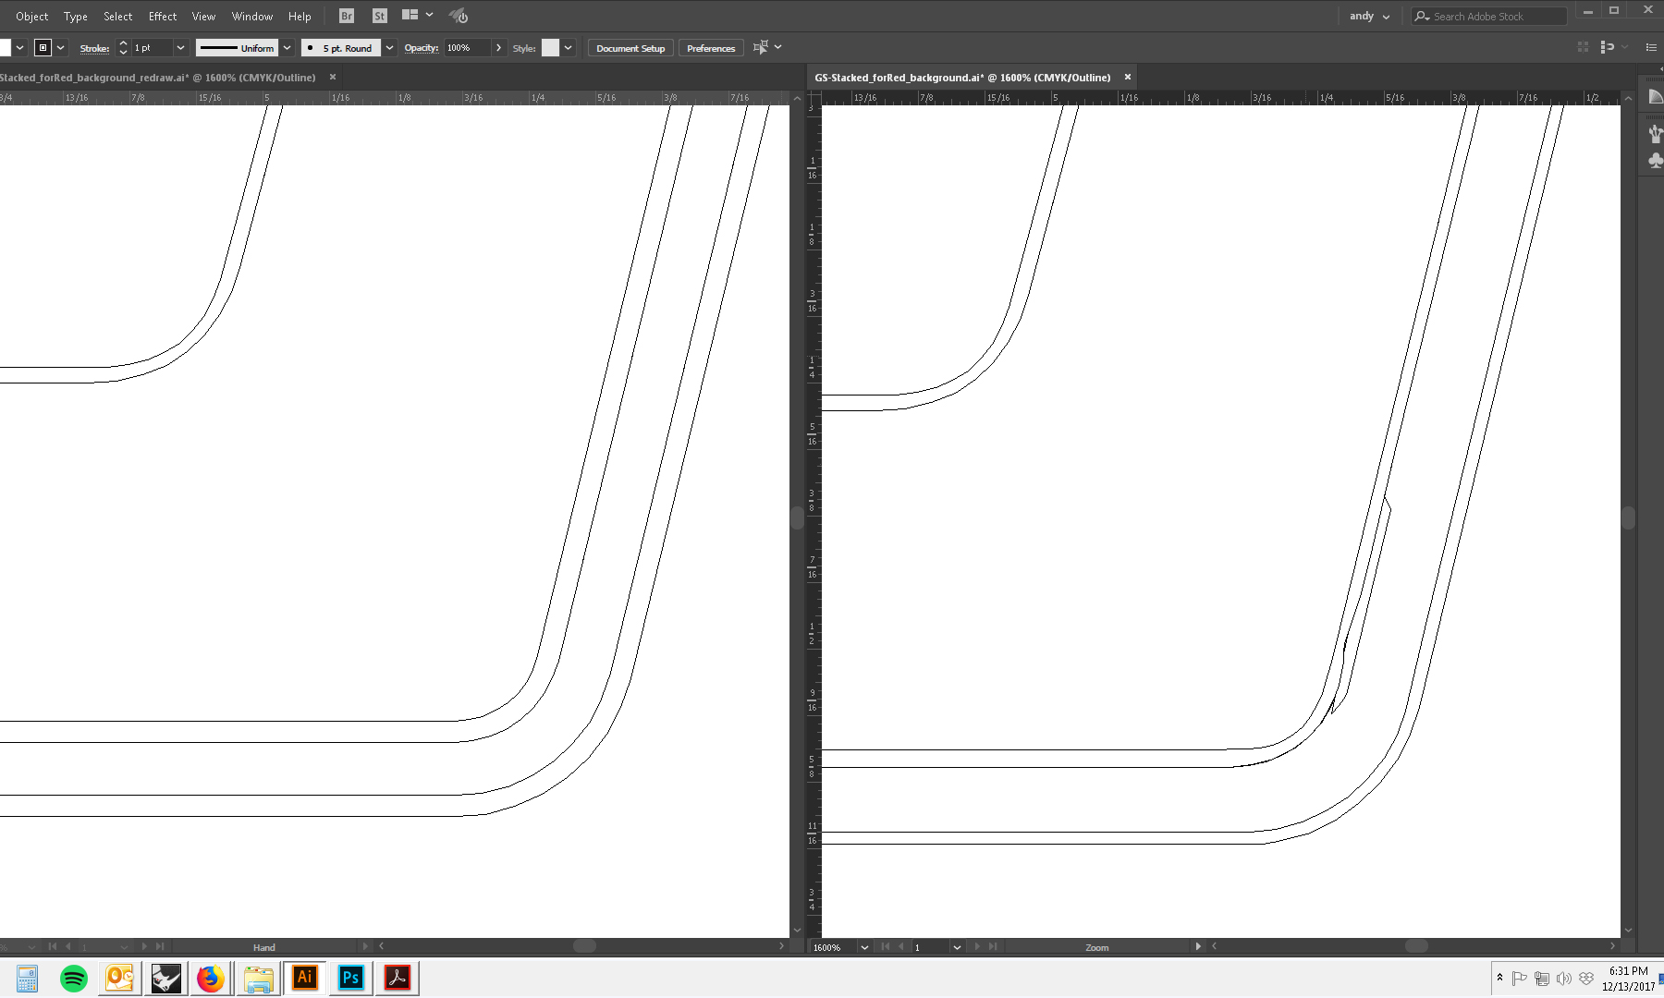The width and height of the screenshot is (1664, 998).
Task: Open stroke weight dropdown
Action: [180, 47]
